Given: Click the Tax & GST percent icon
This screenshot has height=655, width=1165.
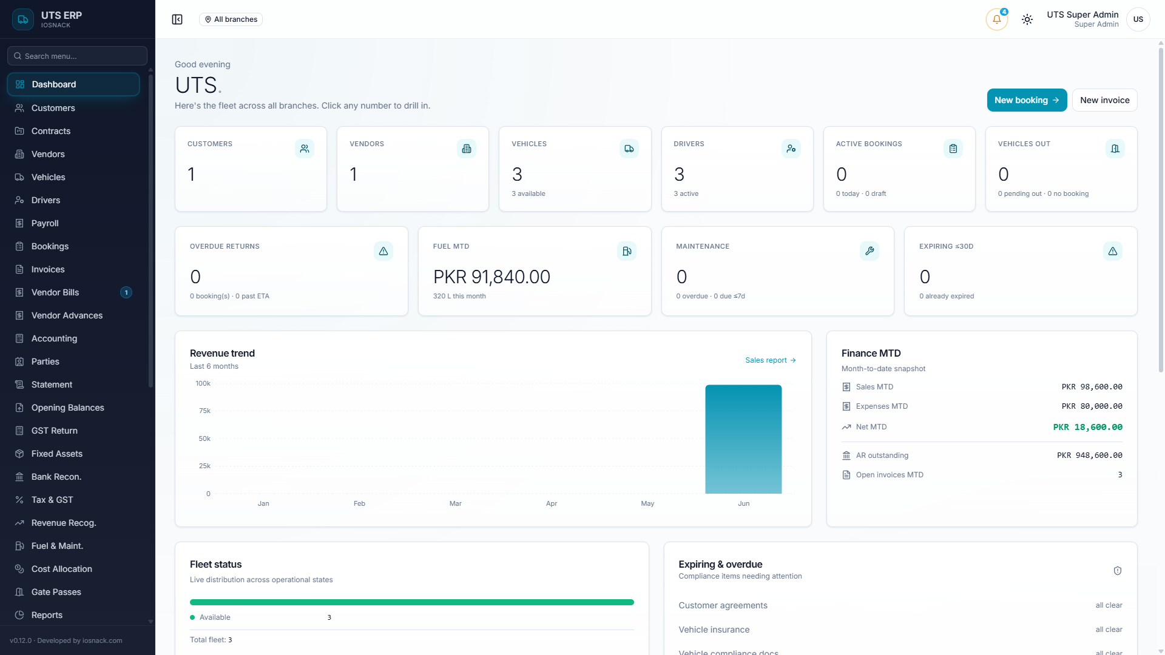Looking at the screenshot, I should click(19, 500).
